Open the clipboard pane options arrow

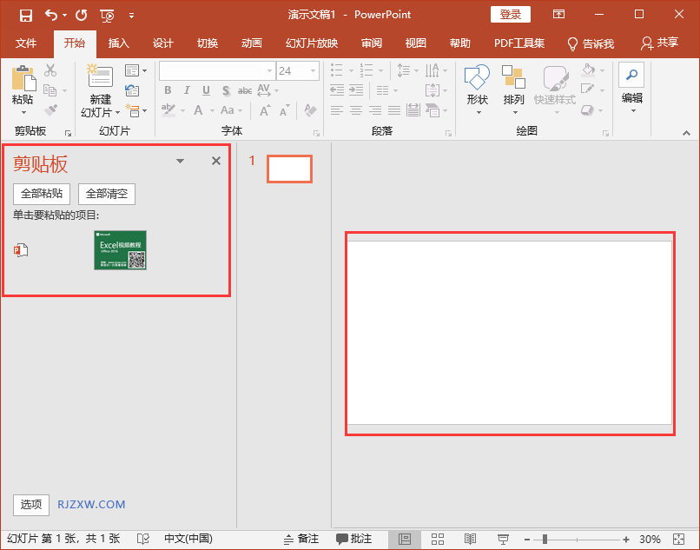tap(181, 162)
